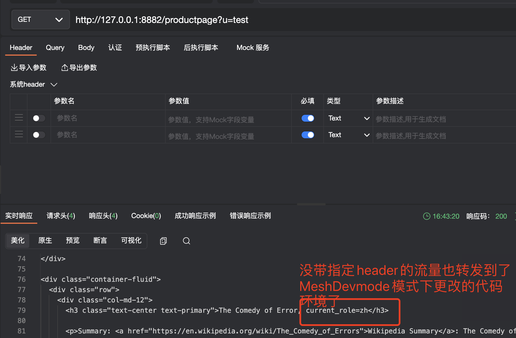
Task: Switch to the 认证 tab
Action: coord(115,48)
